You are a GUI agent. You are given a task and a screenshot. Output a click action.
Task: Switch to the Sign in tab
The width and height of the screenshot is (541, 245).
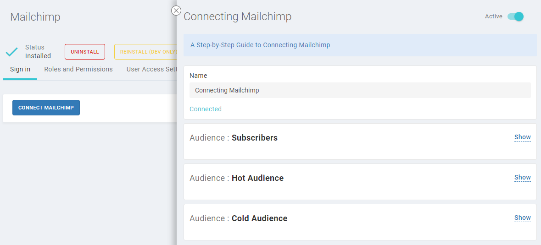20,70
